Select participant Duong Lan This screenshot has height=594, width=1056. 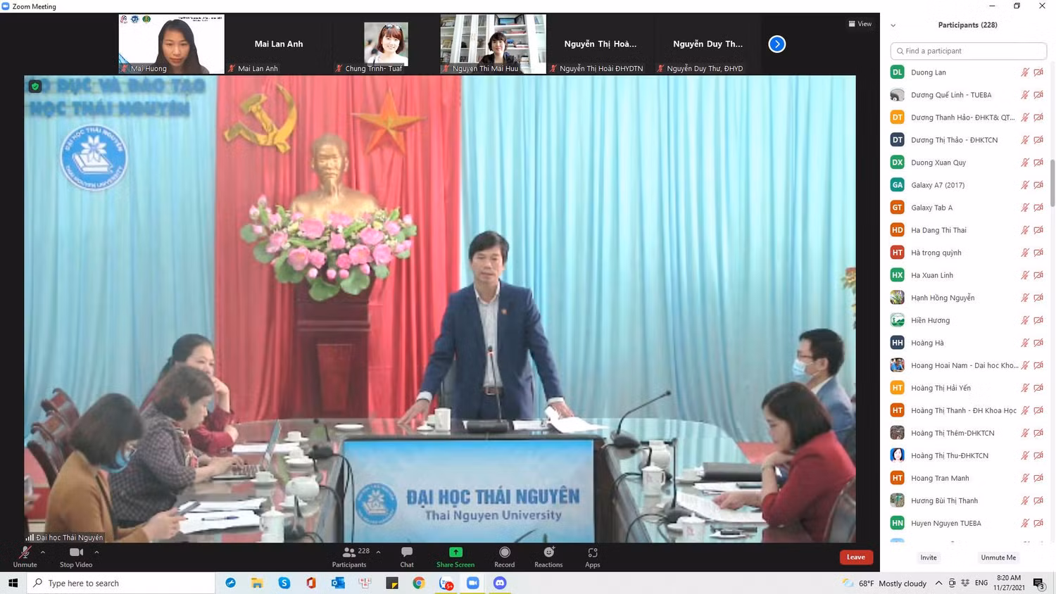968,72
